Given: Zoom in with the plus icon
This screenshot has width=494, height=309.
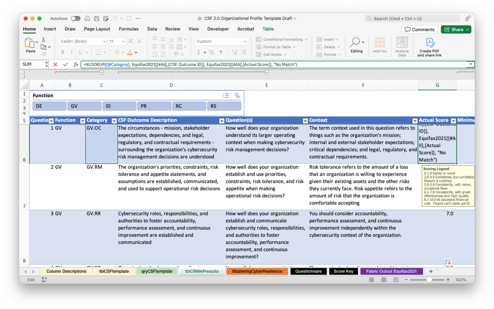Looking at the screenshot, I should click(448, 280).
